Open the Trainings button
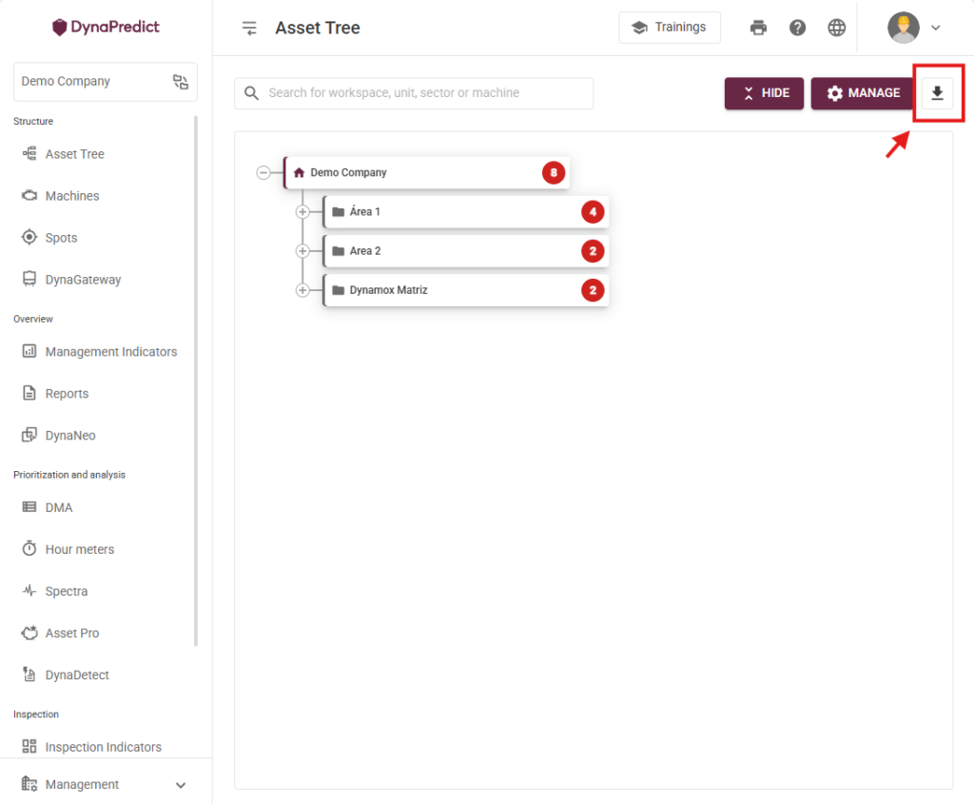 670,28
